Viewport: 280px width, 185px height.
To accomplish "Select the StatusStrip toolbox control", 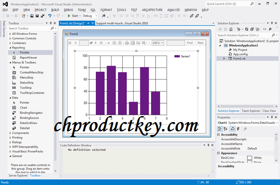I will click(x=26, y=83).
